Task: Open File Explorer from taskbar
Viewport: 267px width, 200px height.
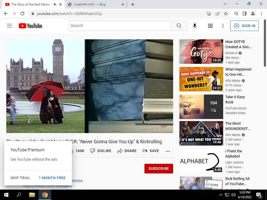Action: point(32,195)
